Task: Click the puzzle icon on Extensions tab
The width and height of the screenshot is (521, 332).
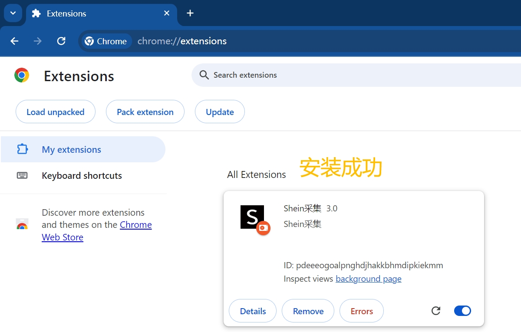Action: (x=36, y=13)
